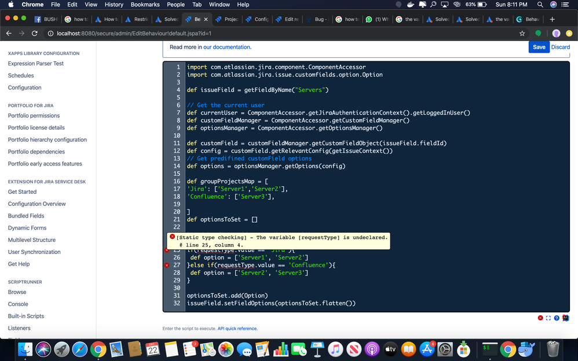
Task: Open Spotlight search in the menu bar
Action: tap(540, 5)
